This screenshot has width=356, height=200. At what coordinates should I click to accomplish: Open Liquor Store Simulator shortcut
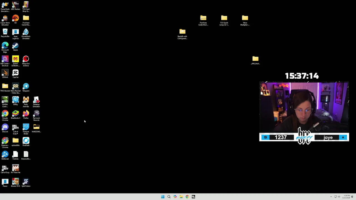pyautogui.click(x=5, y=20)
